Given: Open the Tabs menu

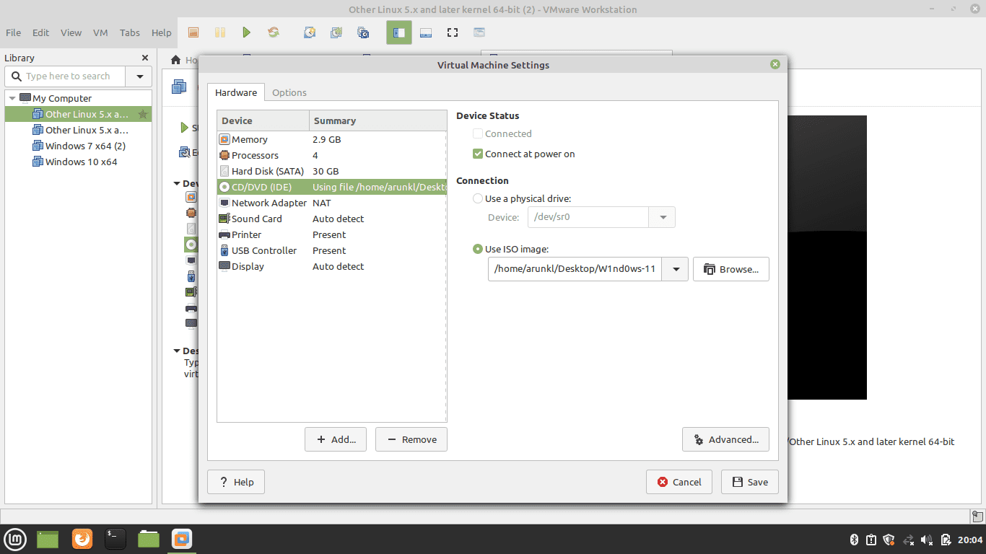Looking at the screenshot, I should (x=130, y=32).
